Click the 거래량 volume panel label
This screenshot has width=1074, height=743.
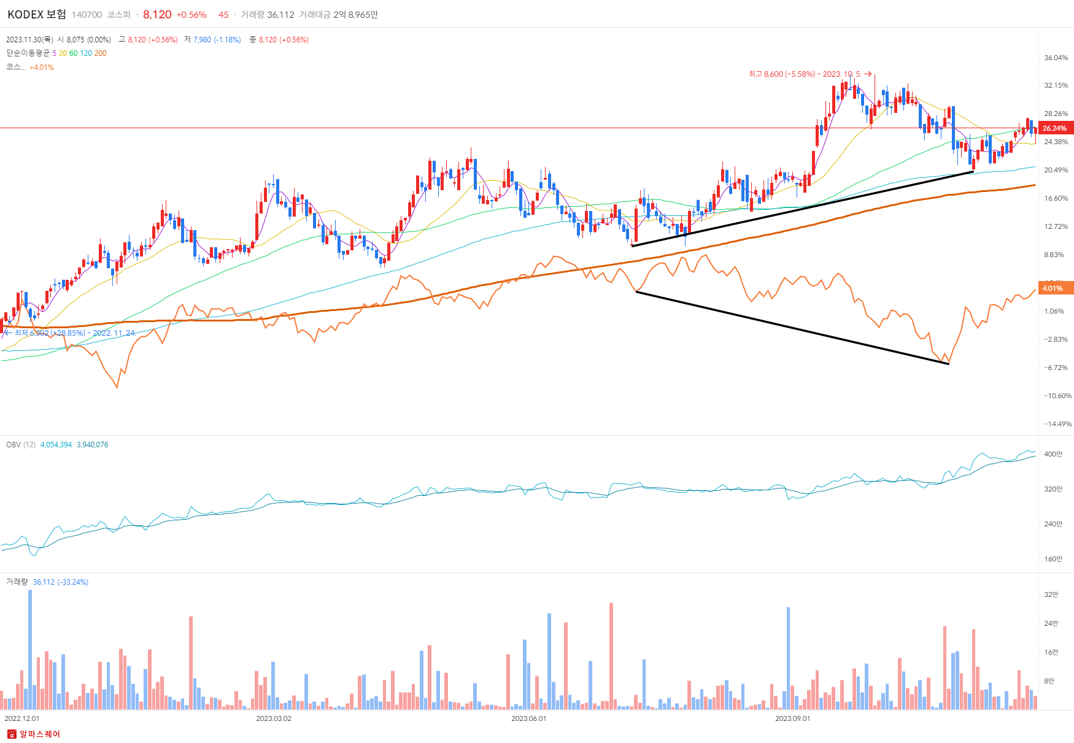coord(17,582)
